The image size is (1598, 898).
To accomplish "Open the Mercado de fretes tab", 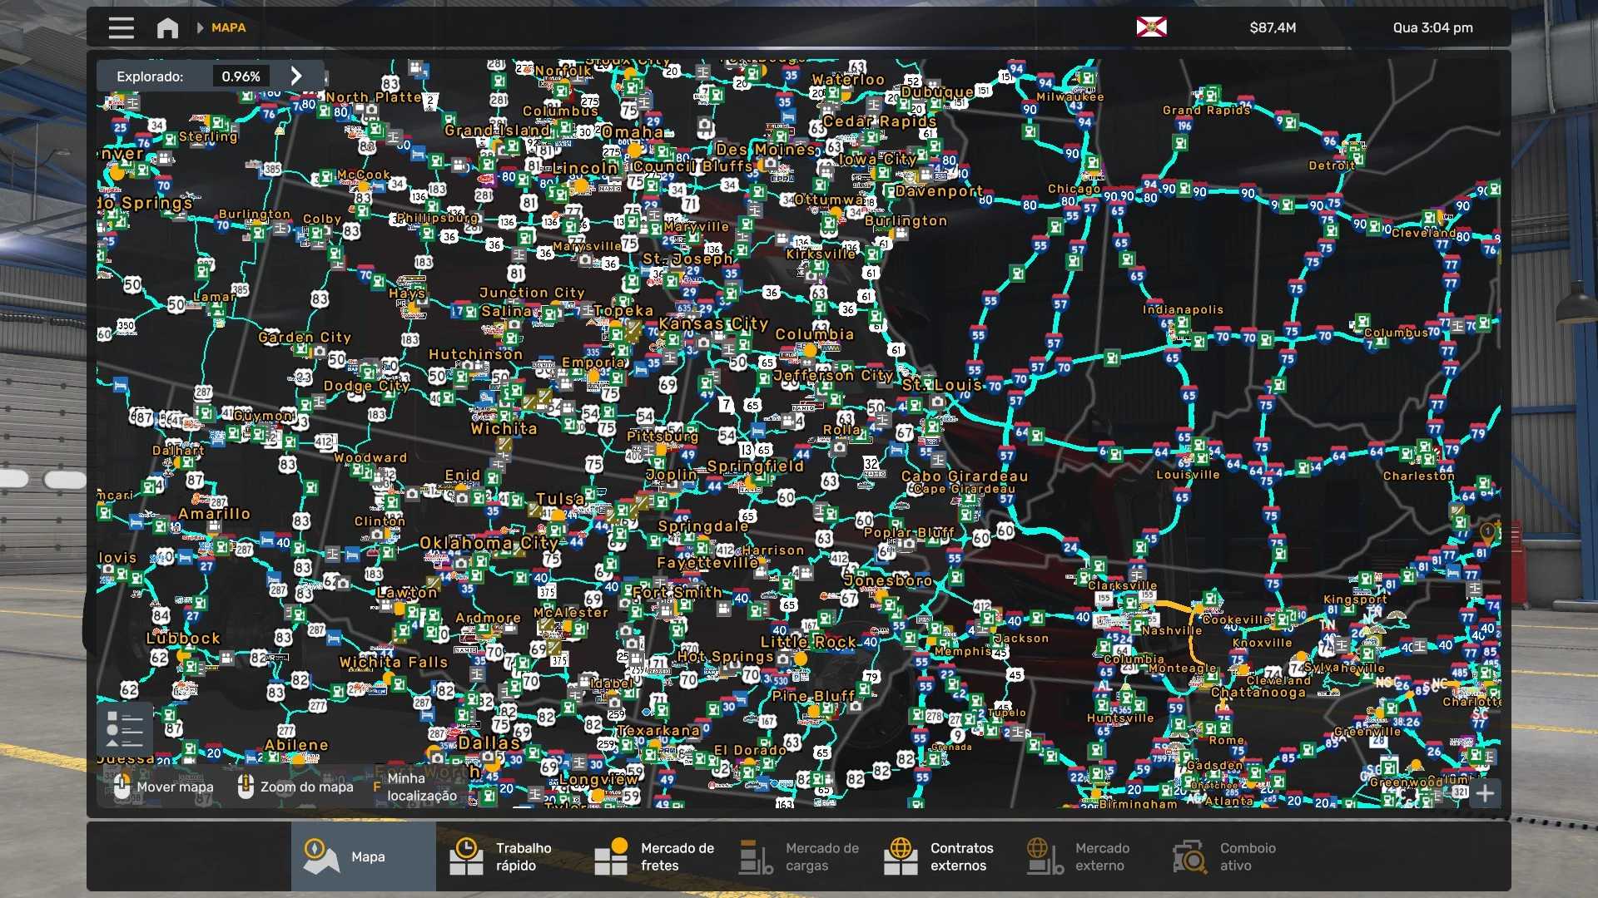I will pos(658,856).
